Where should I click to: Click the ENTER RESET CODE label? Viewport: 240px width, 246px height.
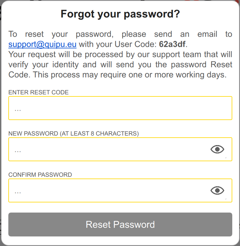(x=38, y=92)
